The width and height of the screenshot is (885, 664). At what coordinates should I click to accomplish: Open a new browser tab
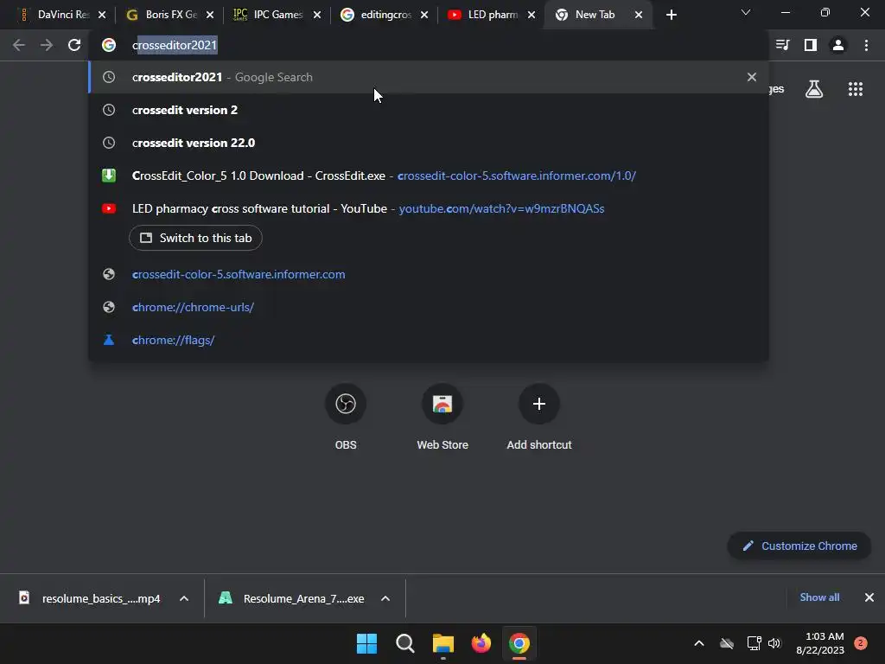(x=671, y=15)
